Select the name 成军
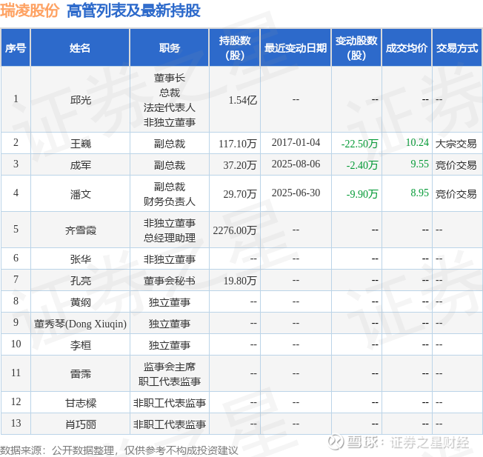 click(x=81, y=164)
